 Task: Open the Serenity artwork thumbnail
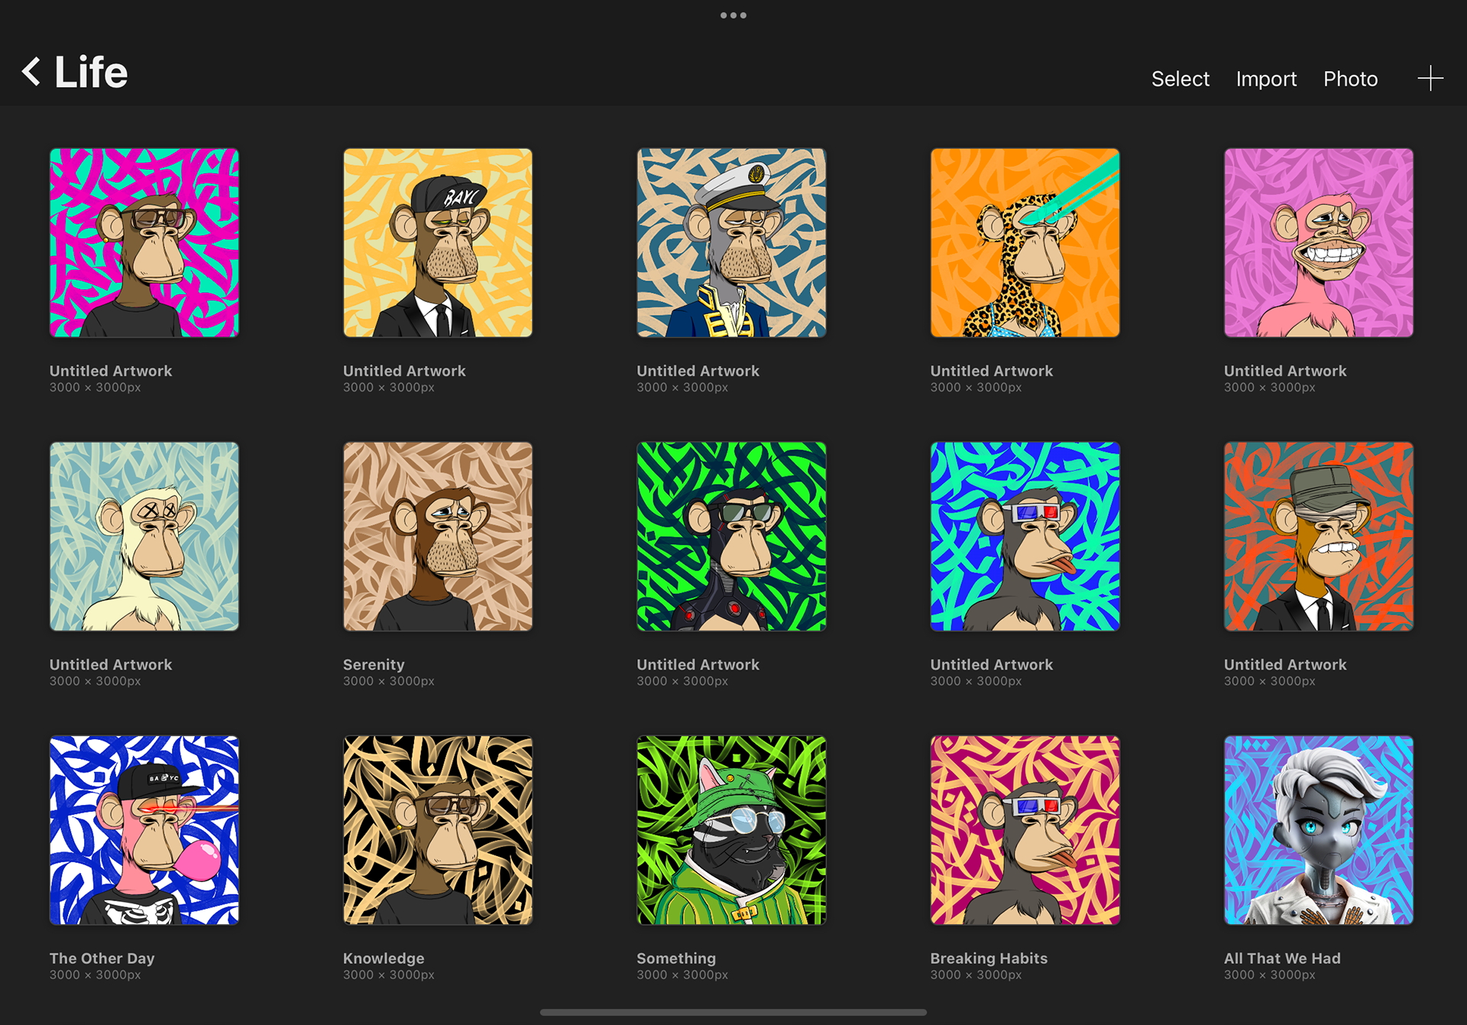point(438,537)
